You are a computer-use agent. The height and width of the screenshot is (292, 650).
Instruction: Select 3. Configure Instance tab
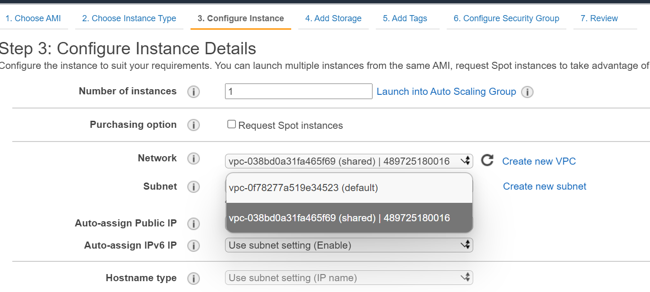tap(241, 18)
